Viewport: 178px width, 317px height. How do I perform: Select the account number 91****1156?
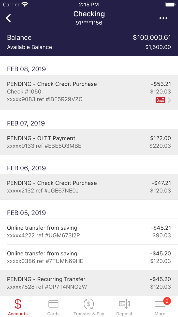[x=89, y=23]
